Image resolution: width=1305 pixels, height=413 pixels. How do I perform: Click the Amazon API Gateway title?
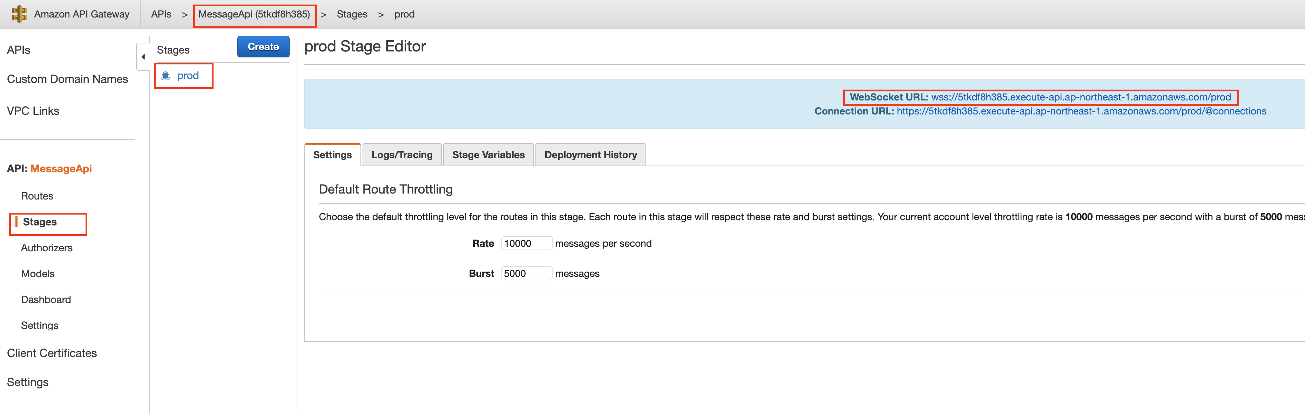point(82,14)
